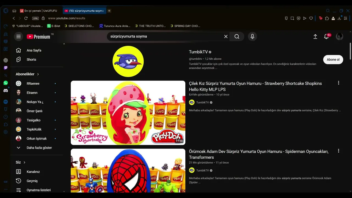352x198 pixels.
Task: Clear the search query with the X
Action: 226,37
